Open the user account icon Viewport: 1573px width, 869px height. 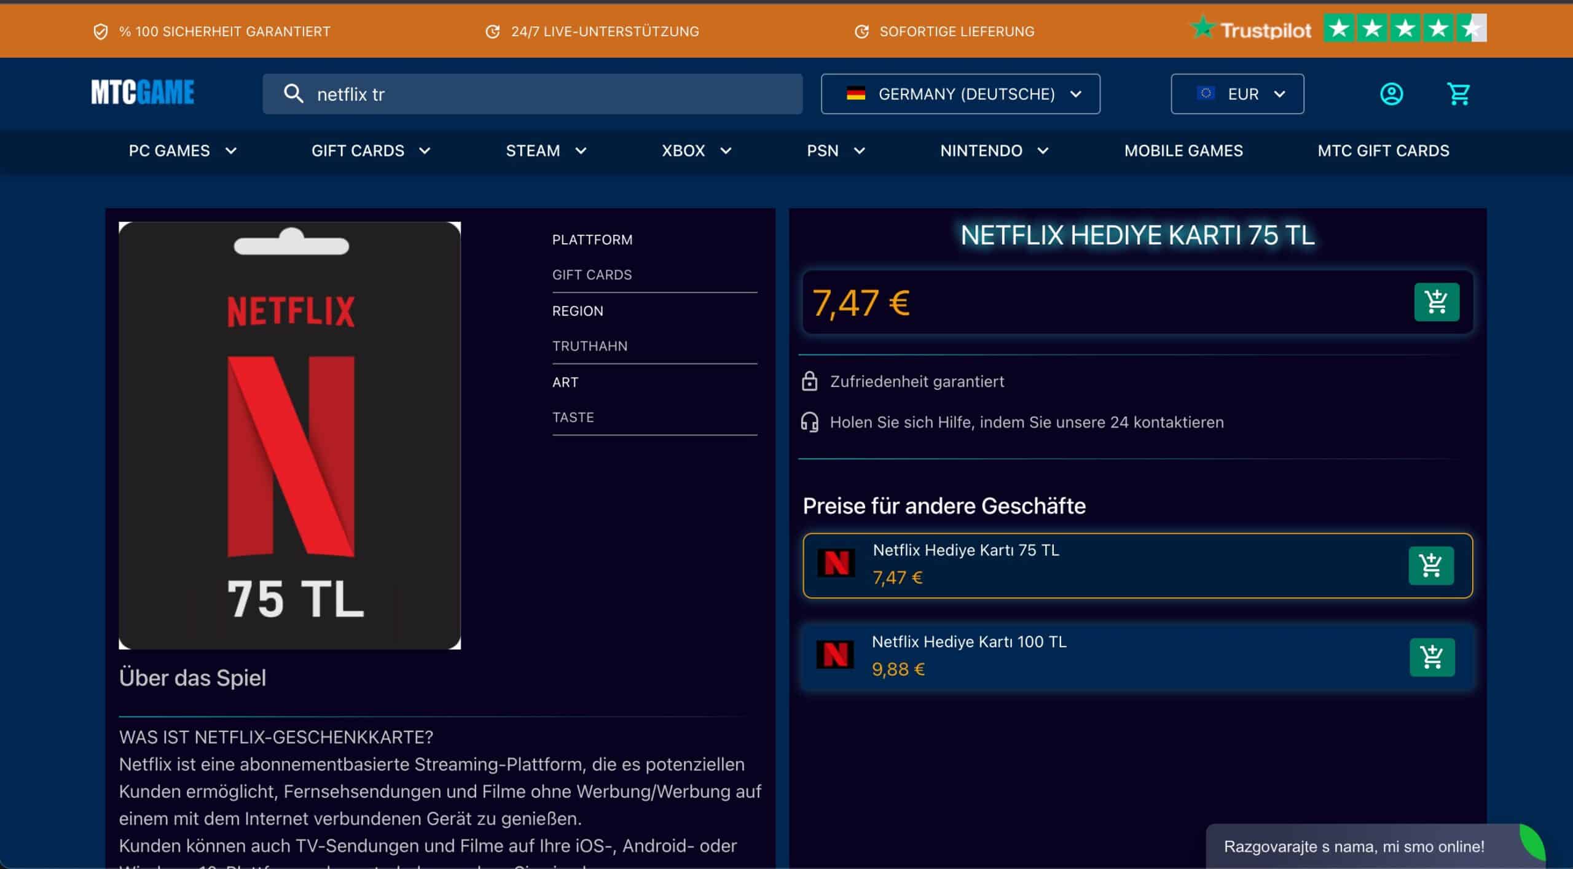pos(1391,94)
